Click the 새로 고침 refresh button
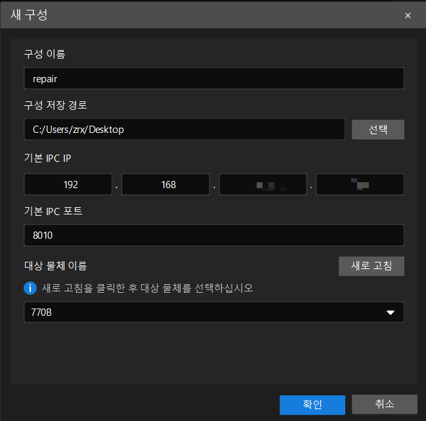Viewport: 426px width, 421px height. point(372,266)
